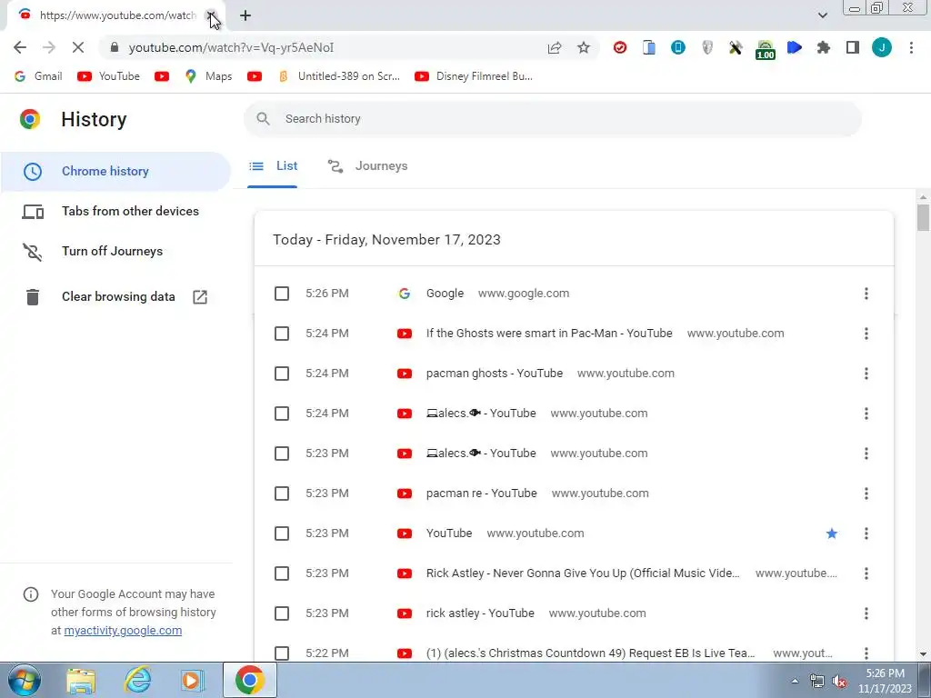Switch to the List tab
This screenshot has height=698, width=931.
tap(273, 166)
